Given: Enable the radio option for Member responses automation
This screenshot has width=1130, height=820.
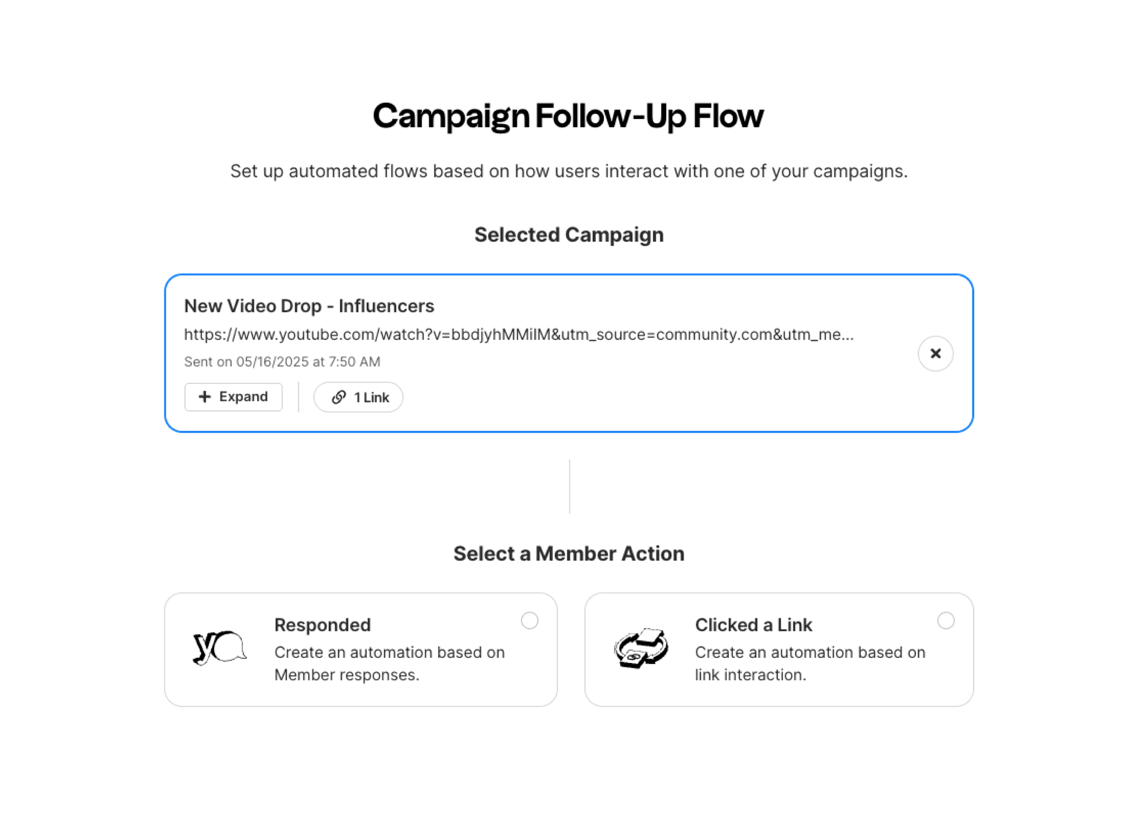Looking at the screenshot, I should click(529, 621).
